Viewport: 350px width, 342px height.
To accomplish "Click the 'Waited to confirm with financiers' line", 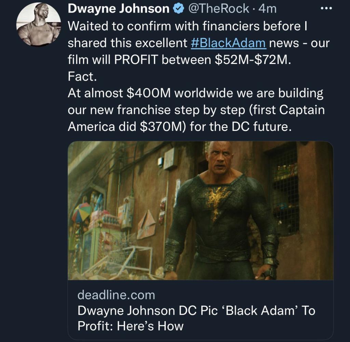I will (188, 26).
